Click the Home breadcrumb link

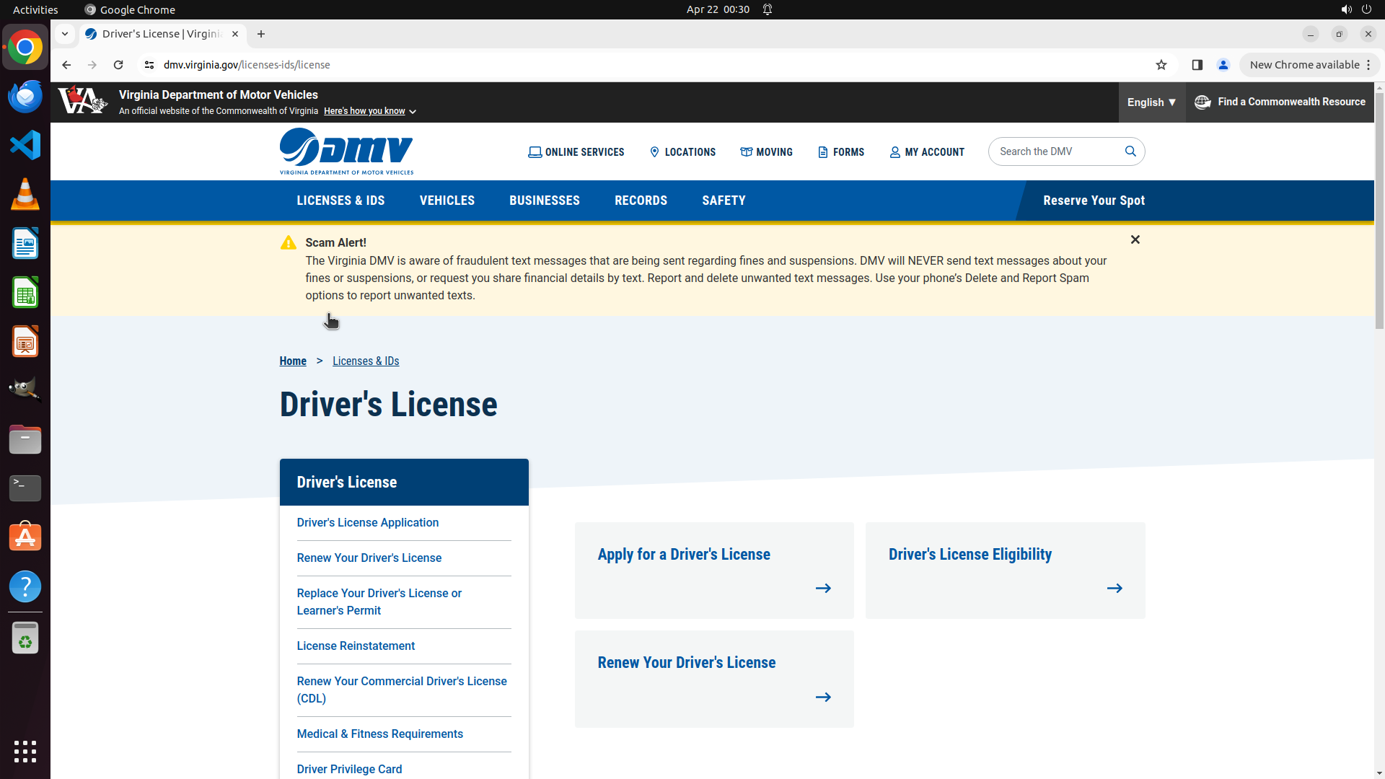coord(293,361)
